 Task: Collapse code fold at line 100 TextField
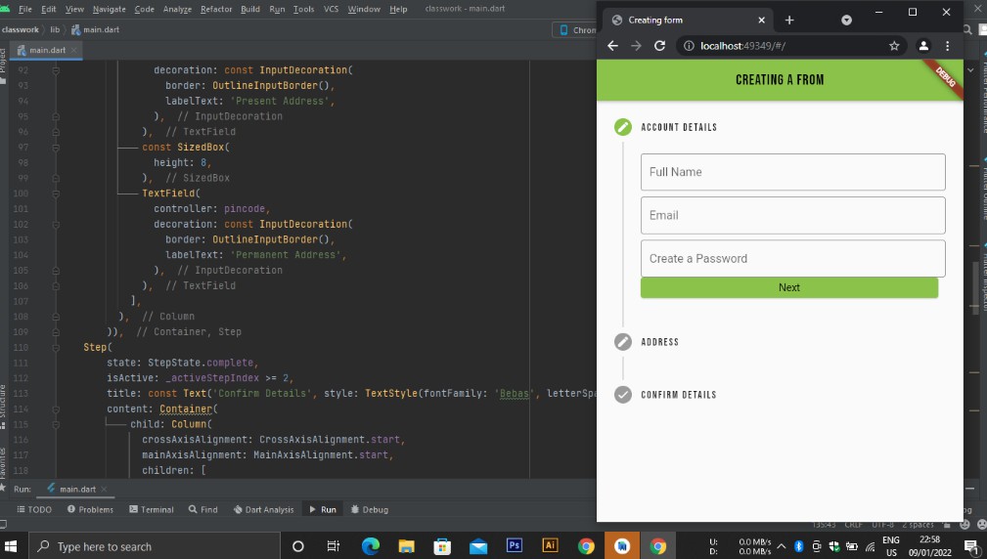56,193
